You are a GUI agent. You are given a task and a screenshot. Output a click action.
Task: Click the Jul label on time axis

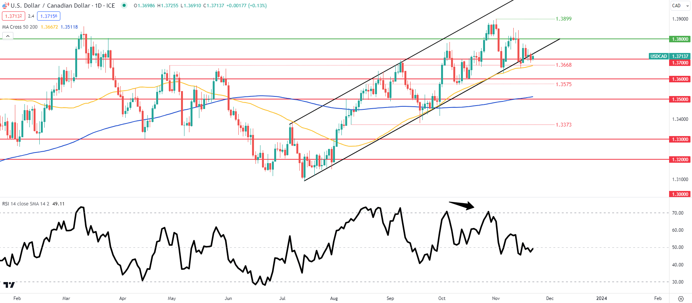point(282,298)
